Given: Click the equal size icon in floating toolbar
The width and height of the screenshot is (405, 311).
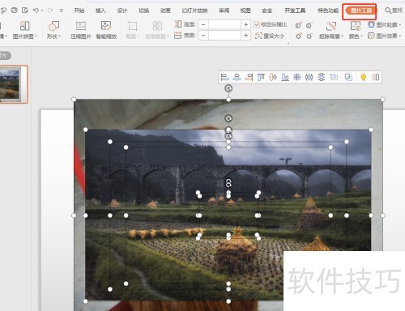Looking at the screenshot, I should click(x=334, y=77).
